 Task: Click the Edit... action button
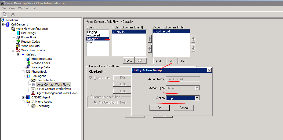(x=172, y=61)
